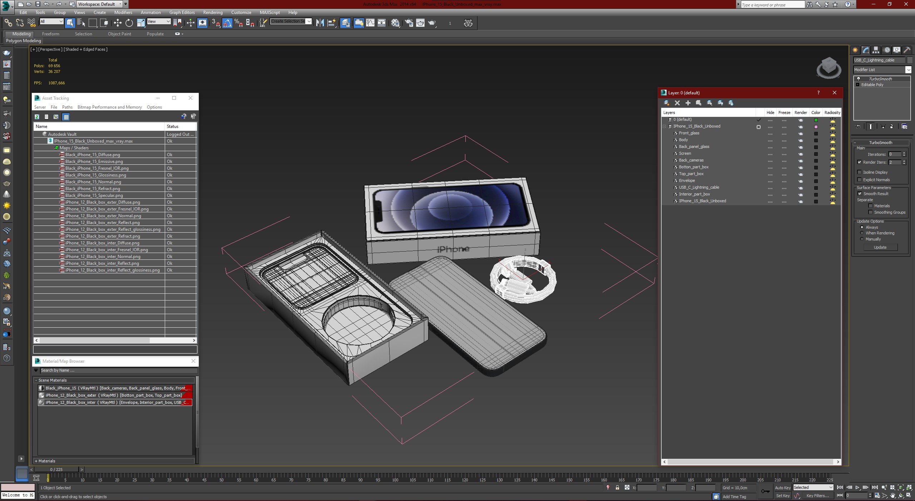Open the Hierarchy command panel tab
The height and width of the screenshot is (501, 915).
click(876, 50)
